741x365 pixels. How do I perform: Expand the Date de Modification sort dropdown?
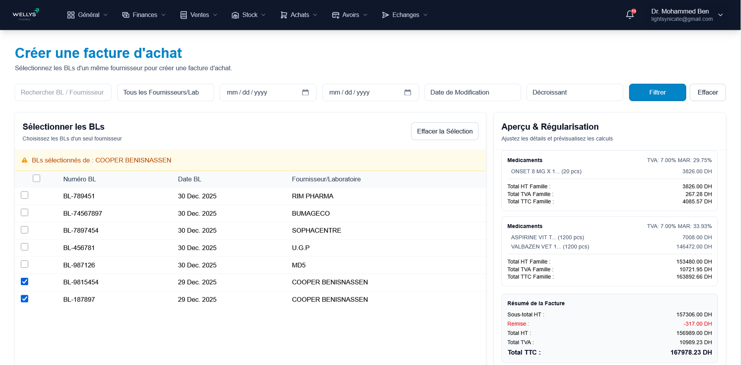click(472, 92)
